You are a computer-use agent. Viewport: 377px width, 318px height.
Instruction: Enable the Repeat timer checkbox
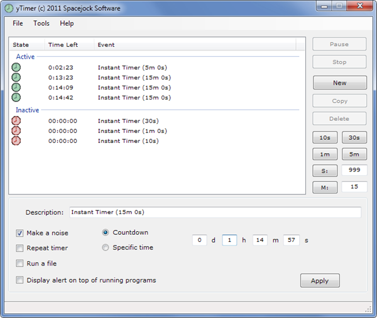[x=19, y=248]
